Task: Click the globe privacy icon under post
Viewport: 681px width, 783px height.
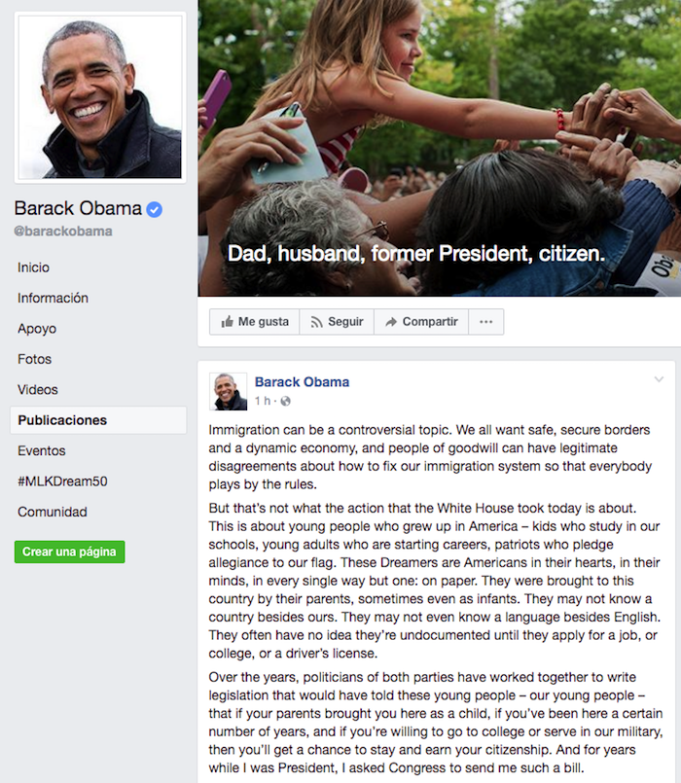Action: pos(285,401)
